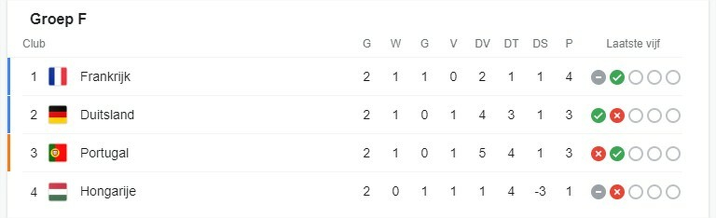Click the DS column header
Viewport: 716px width, 218px height.
click(540, 44)
